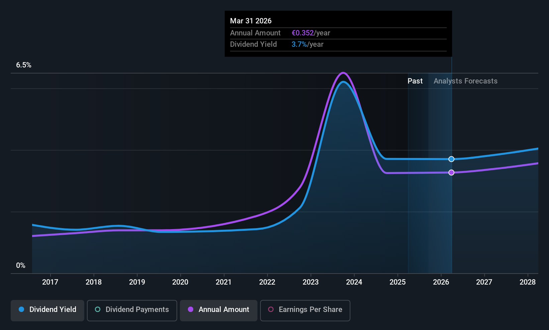Click the 2018 x-axis label
The width and height of the screenshot is (549, 330).
click(x=94, y=282)
